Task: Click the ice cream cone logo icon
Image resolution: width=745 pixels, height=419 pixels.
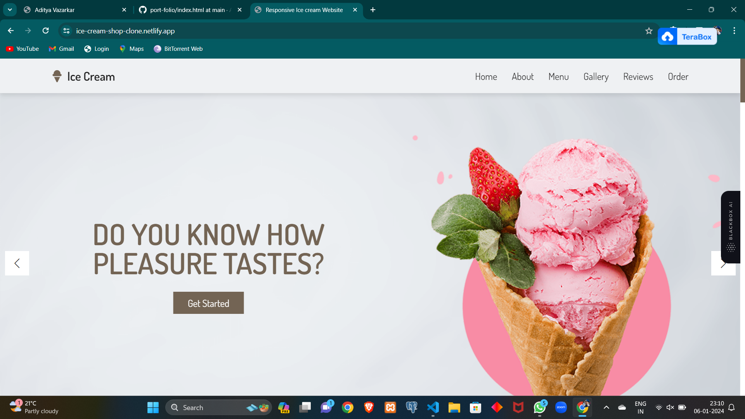Action: 57,76
